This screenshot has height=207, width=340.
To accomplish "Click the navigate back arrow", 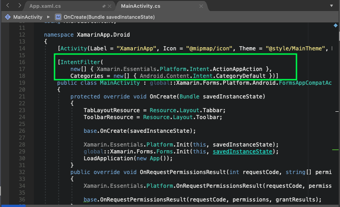I will point(7,6).
